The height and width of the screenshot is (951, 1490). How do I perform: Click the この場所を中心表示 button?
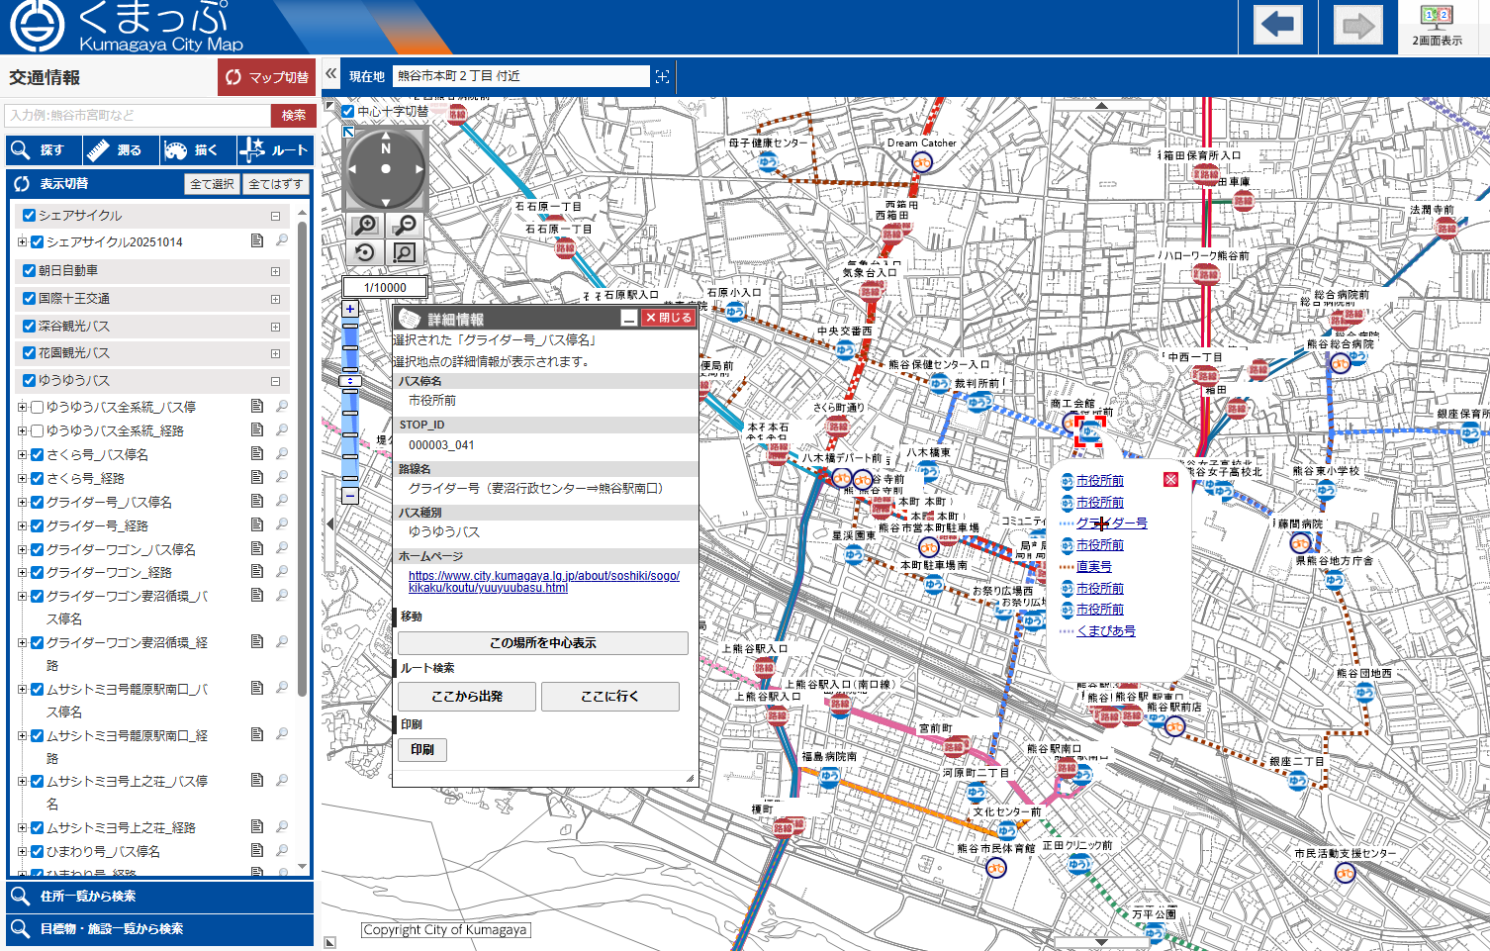pos(542,643)
